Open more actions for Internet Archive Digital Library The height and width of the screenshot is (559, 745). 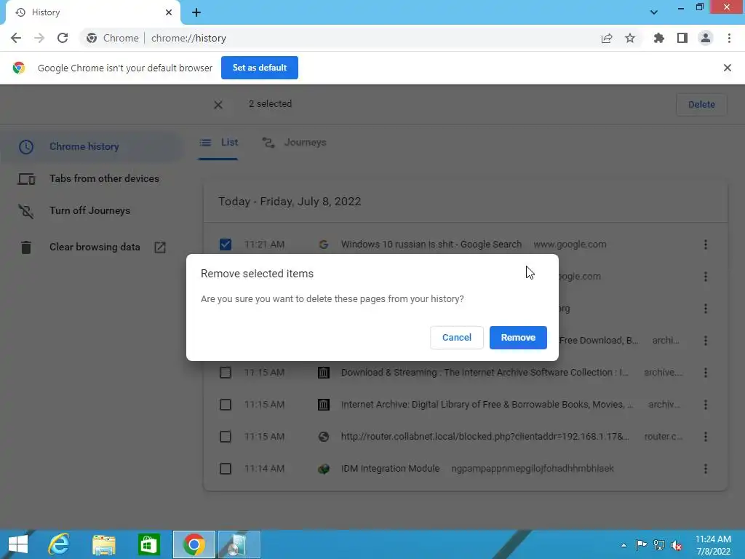[x=705, y=405]
